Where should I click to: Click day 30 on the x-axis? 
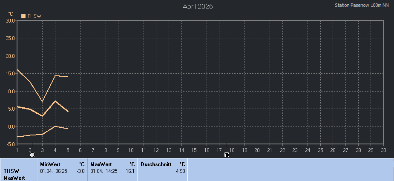click(x=383, y=150)
